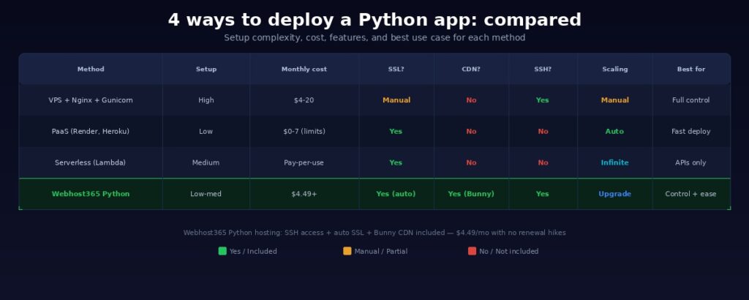Viewport: 749px width, 300px height.
Task: Select the 'Method' column header
Action: coord(91,70)
